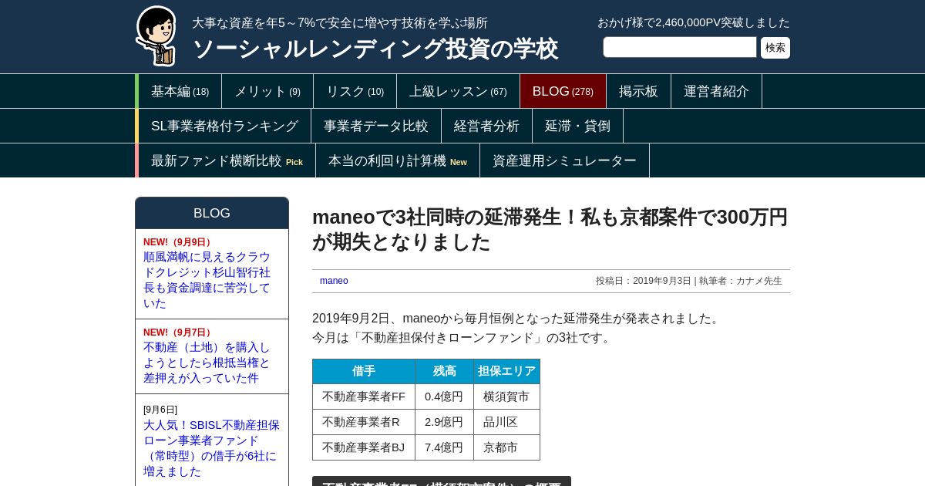Click the tagline 大事な資産を年5~7%で
The image size is (925, 486).
340,23
